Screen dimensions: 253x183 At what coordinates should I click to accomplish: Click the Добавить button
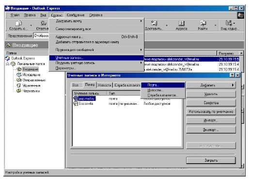[211, 85]
